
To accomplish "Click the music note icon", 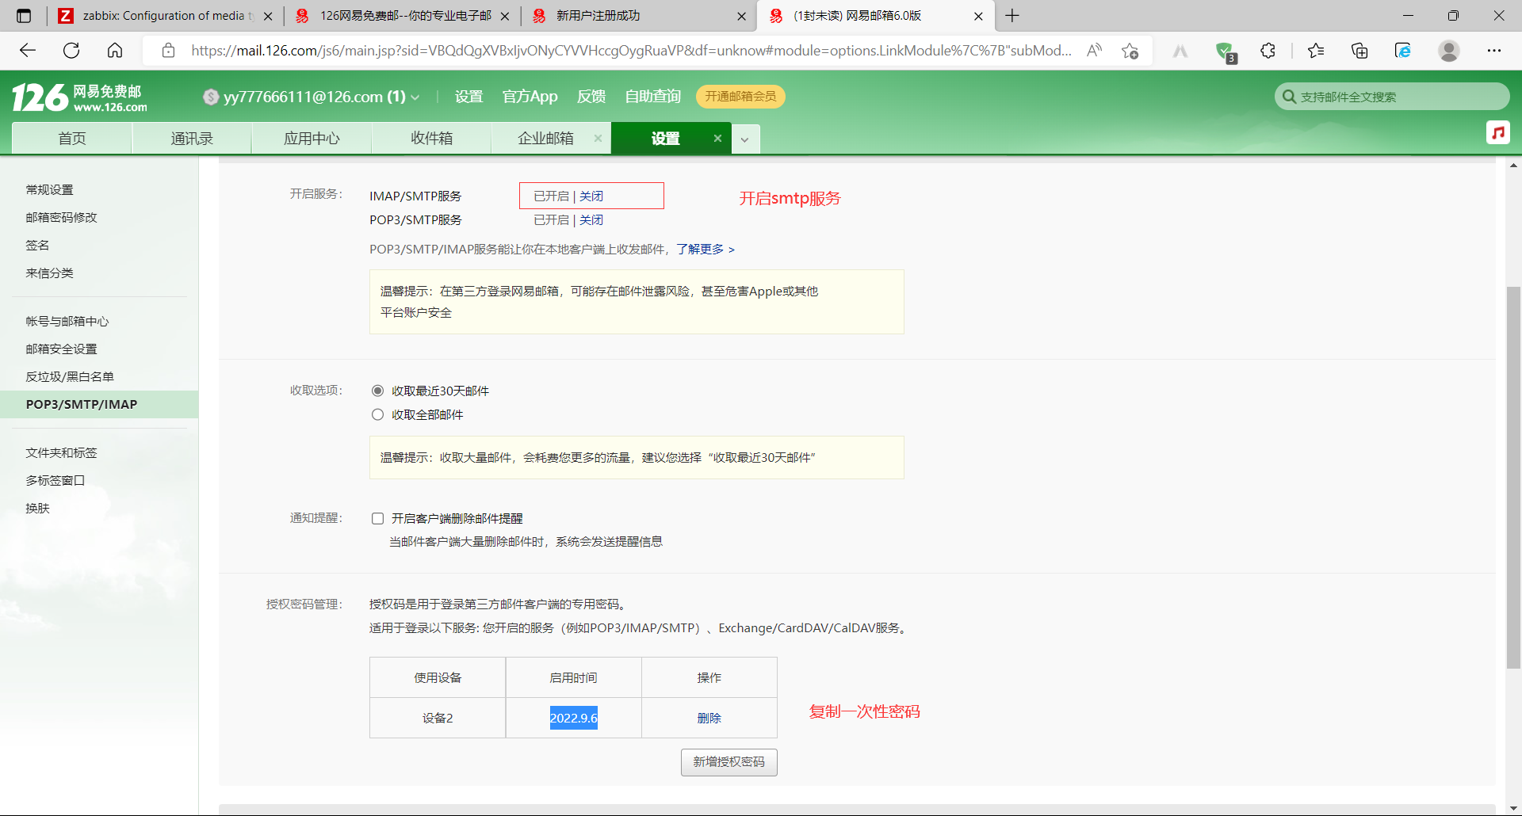I will click(x=1498, y=132).
